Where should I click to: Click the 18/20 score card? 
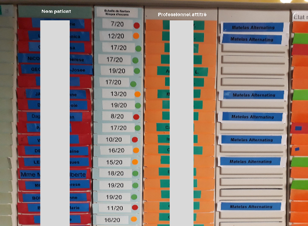click(x=116, y=173)
